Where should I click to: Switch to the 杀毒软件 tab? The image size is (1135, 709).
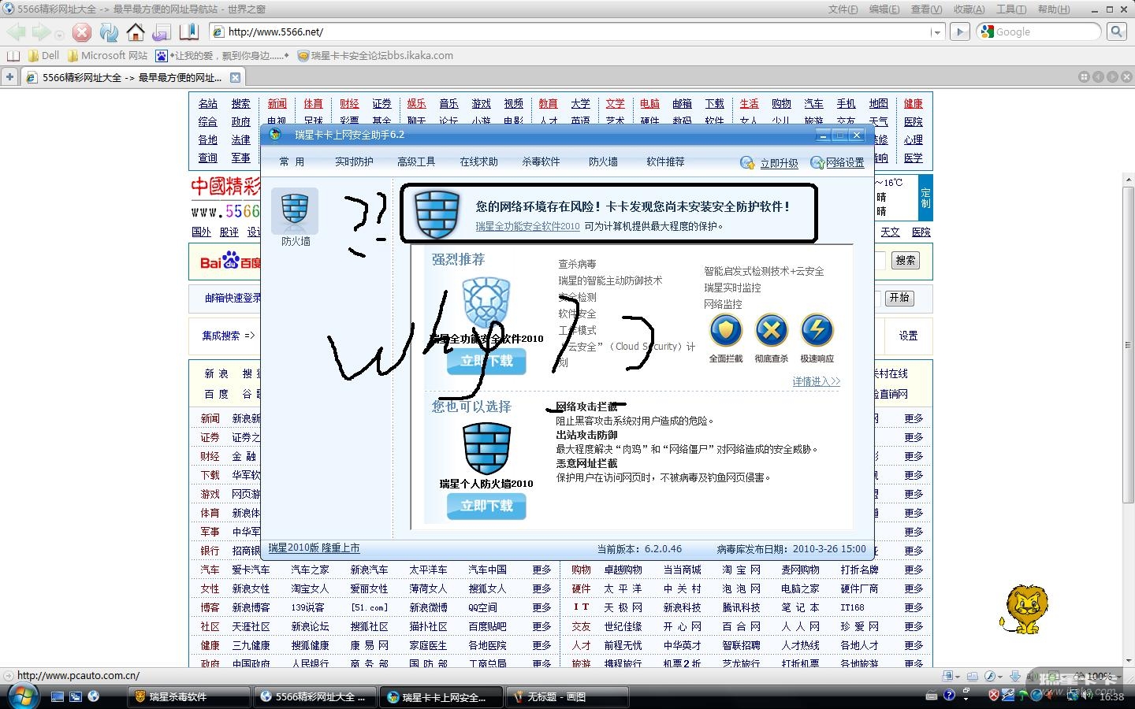click(x=541, y=162)
